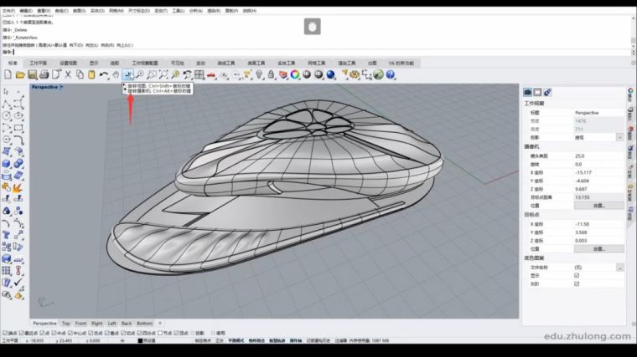
Task: Switch to the 曲线工具 toolbar tab
Action: (x=226, y=64)
